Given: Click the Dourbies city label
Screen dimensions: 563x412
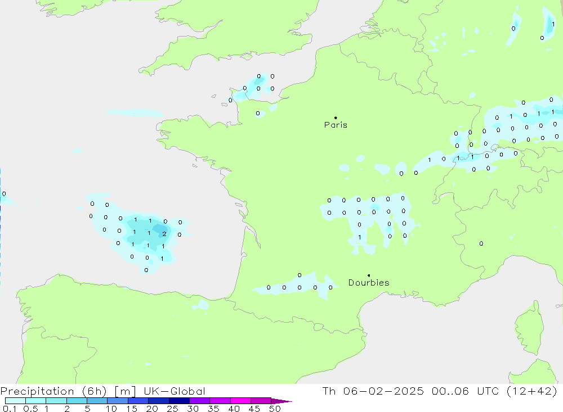Looking at the screenshot, I should coord(369,283).
